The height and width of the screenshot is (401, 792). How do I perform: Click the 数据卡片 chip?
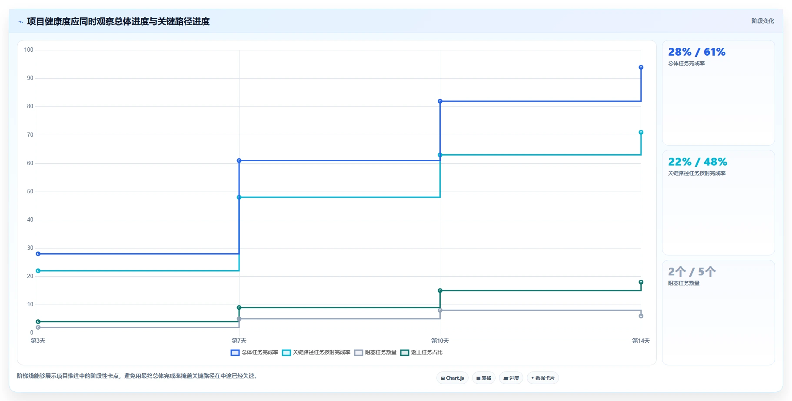click(542, 378)
